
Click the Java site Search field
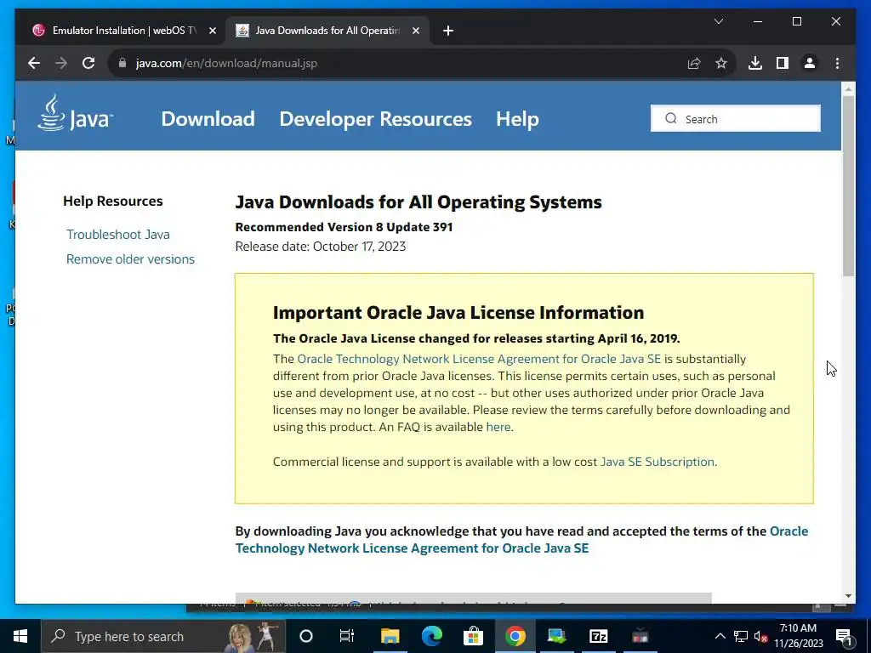736,119
